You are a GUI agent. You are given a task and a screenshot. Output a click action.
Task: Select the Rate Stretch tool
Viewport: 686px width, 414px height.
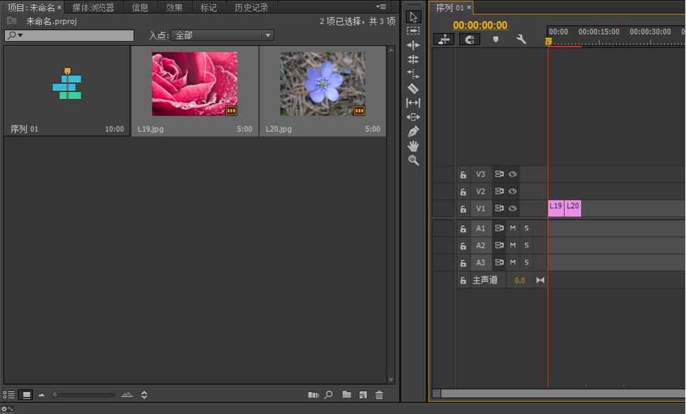coord(413,74)
